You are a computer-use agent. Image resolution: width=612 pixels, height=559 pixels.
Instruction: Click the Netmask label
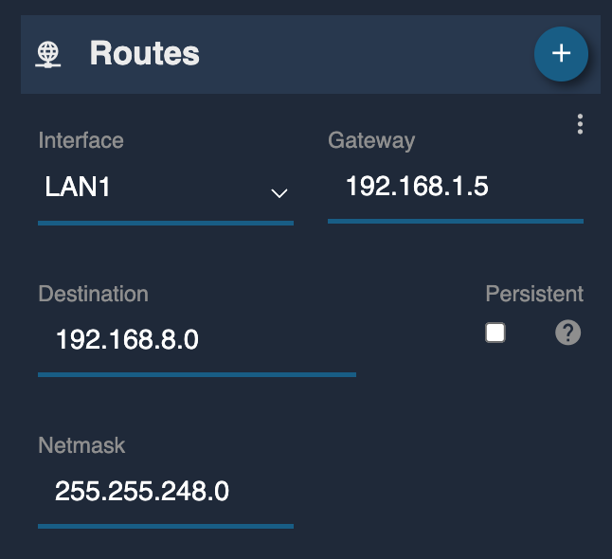[x=81, y=445]
